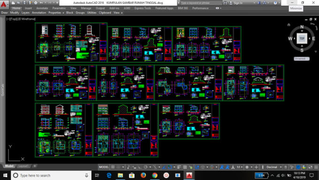The height and width of the screenshot is (180, 319).
Task: Toggle Object Snap Tracking in status bar
Action: [x=164, y=167]
